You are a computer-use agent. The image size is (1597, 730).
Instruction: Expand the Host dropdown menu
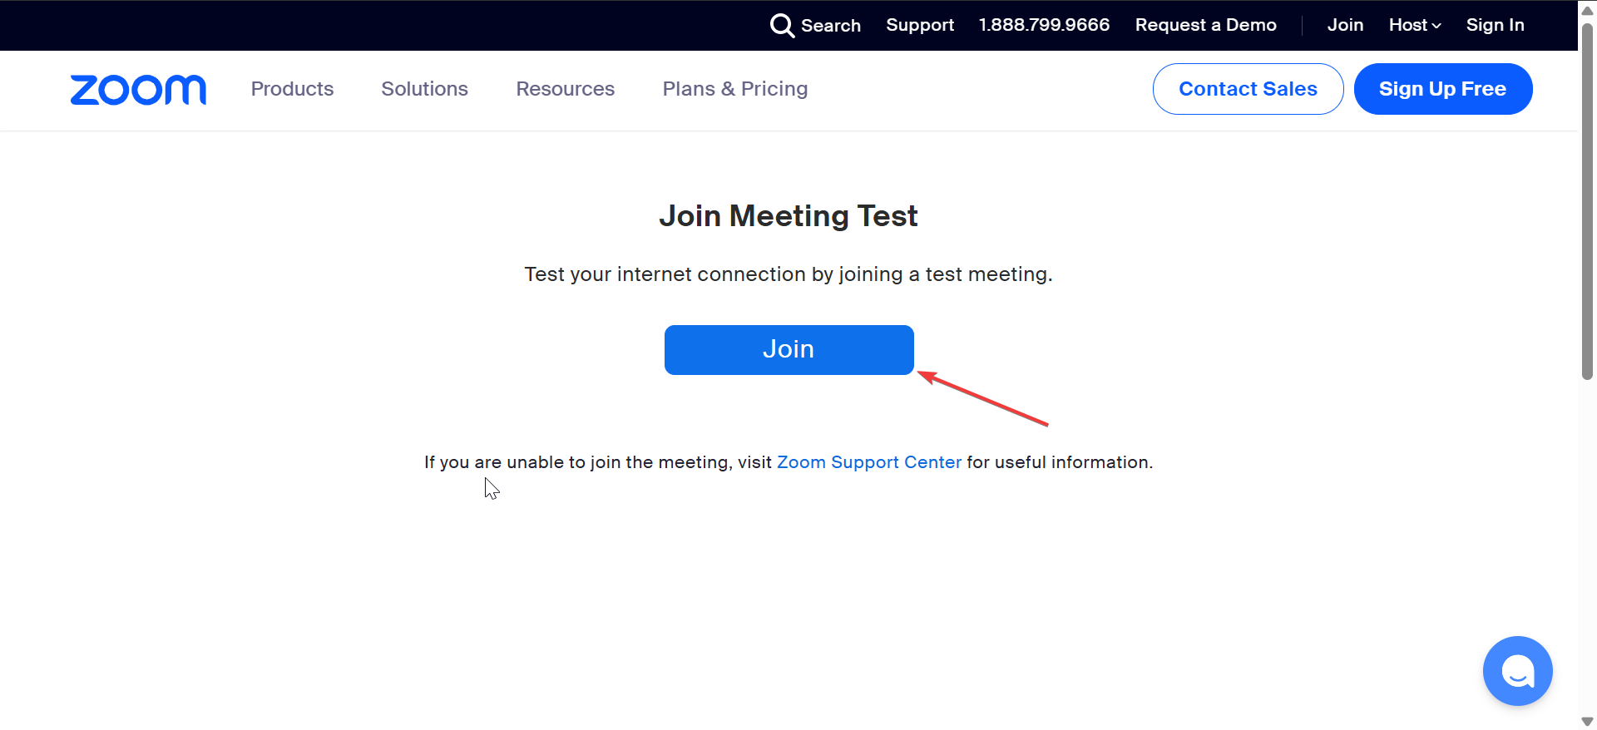[x=1414, y=25]
